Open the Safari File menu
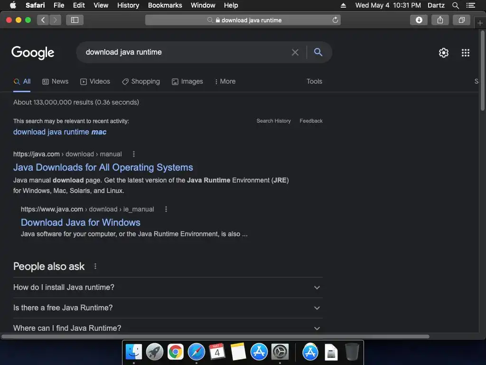486x365 pixels. coord(58,5)
